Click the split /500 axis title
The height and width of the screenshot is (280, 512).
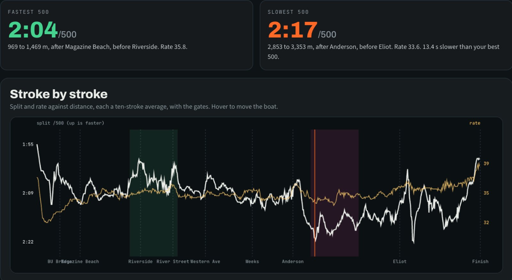pyautogui.click(x=70, y=123)
